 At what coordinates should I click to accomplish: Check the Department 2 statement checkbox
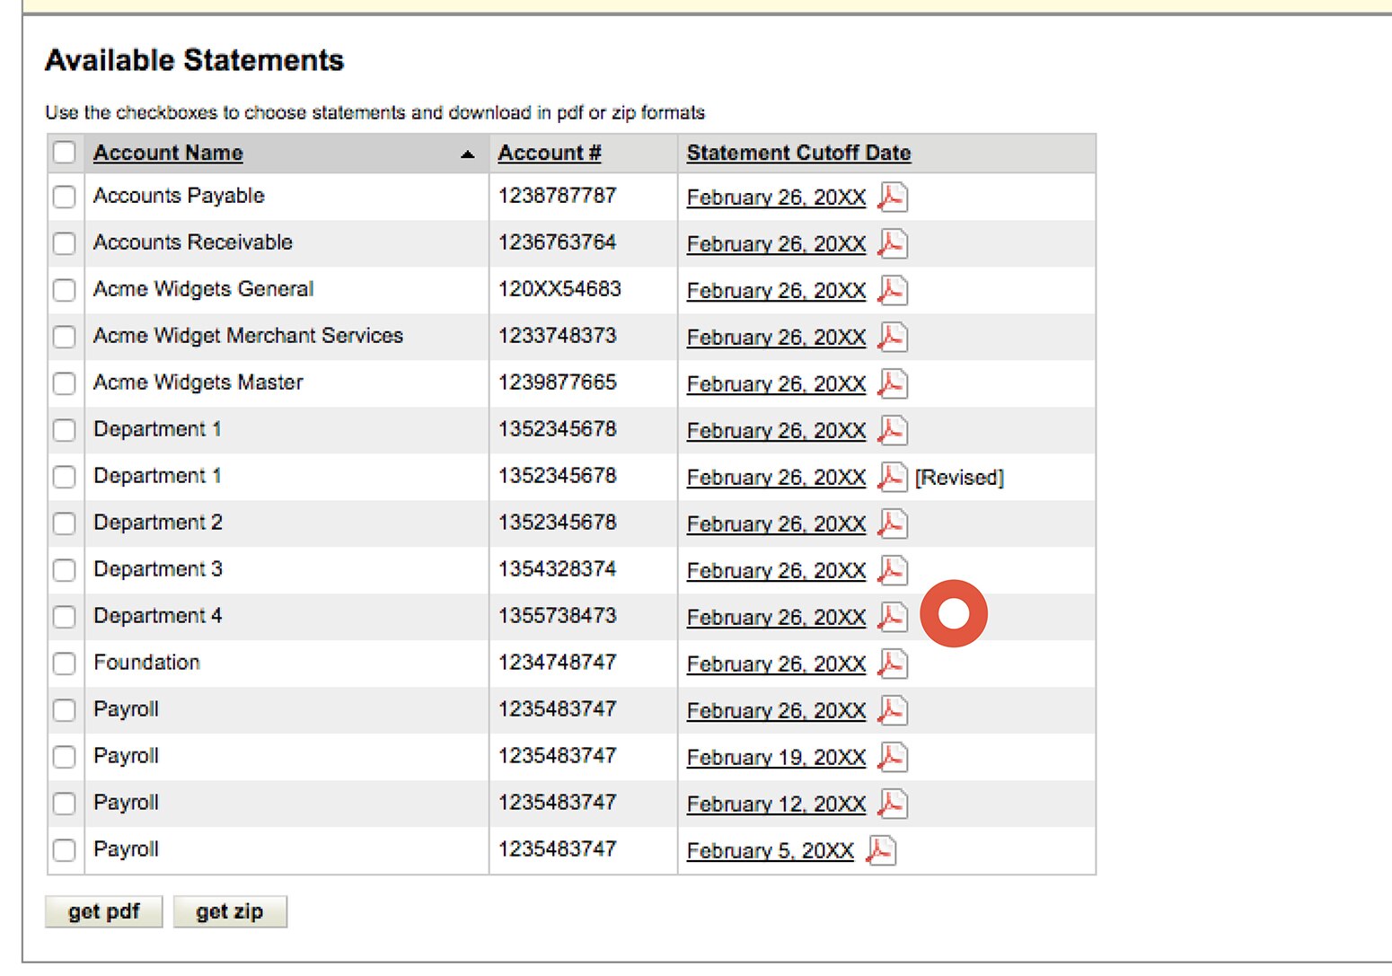tap(64, 523)
